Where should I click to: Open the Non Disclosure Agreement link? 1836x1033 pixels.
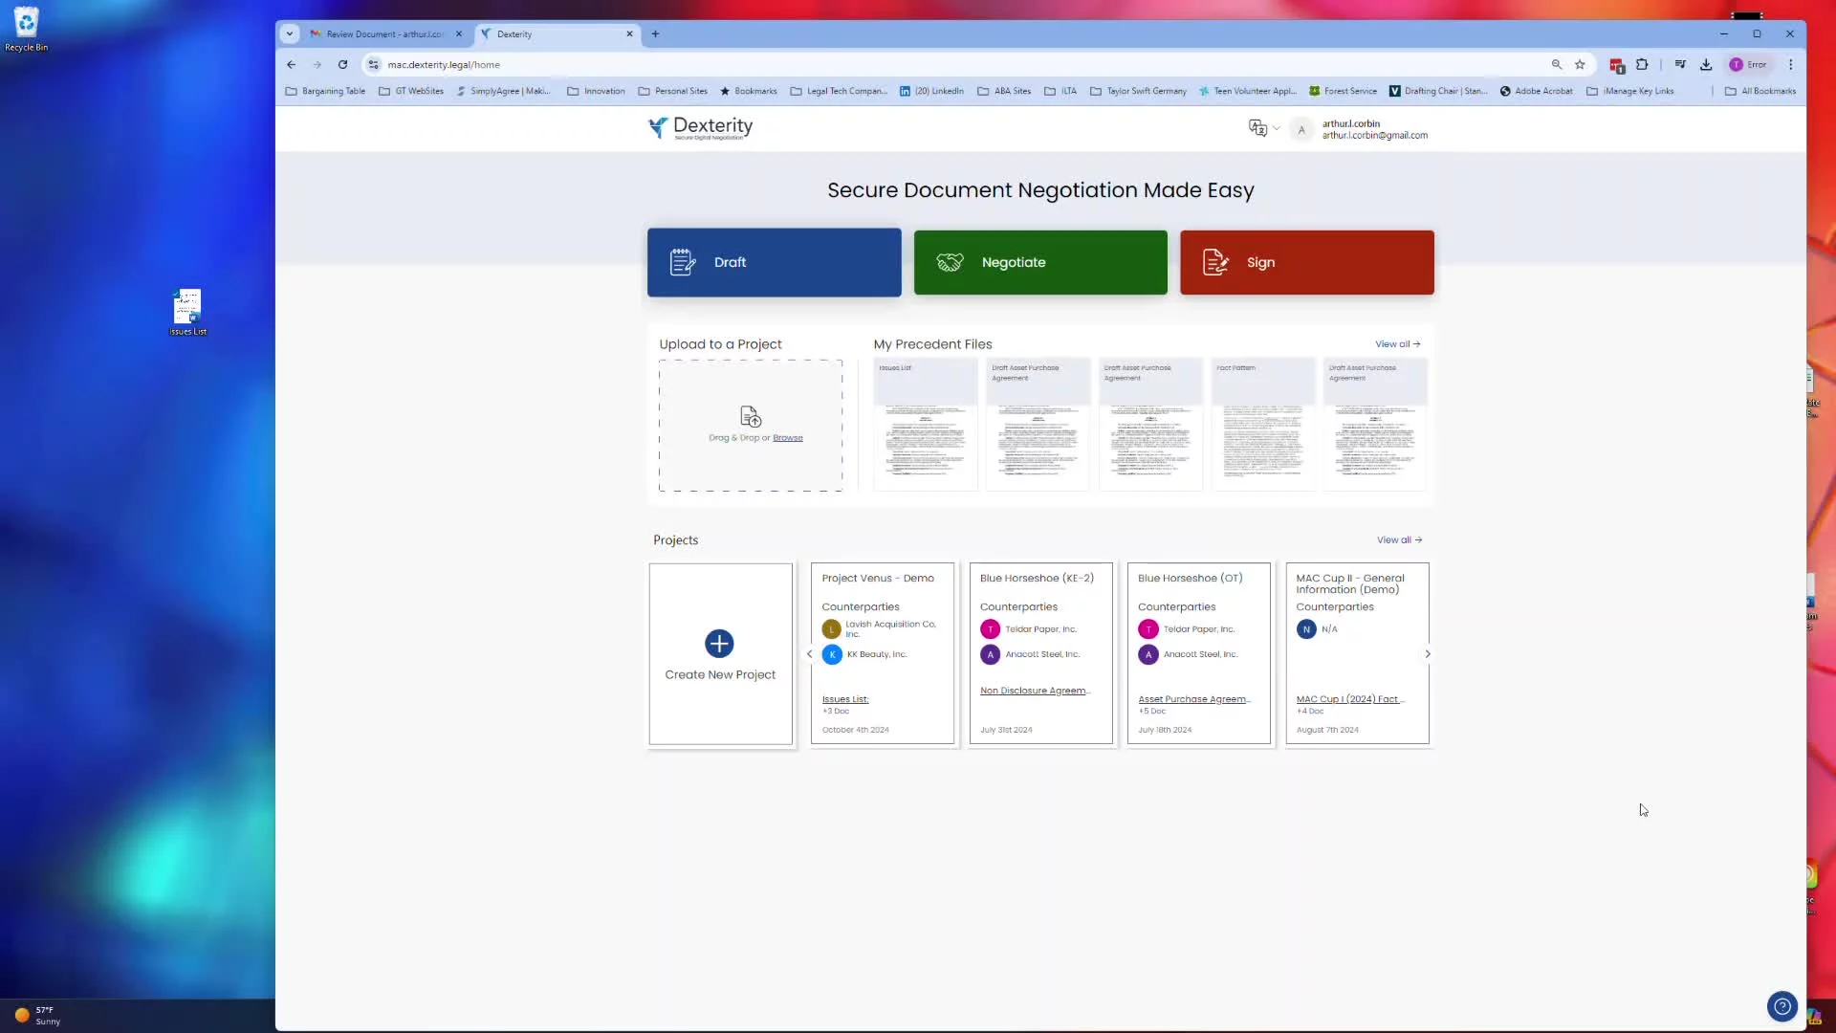tap(1035, 691)
